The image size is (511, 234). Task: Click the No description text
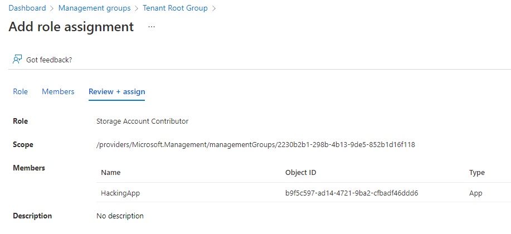coord(120,216)
